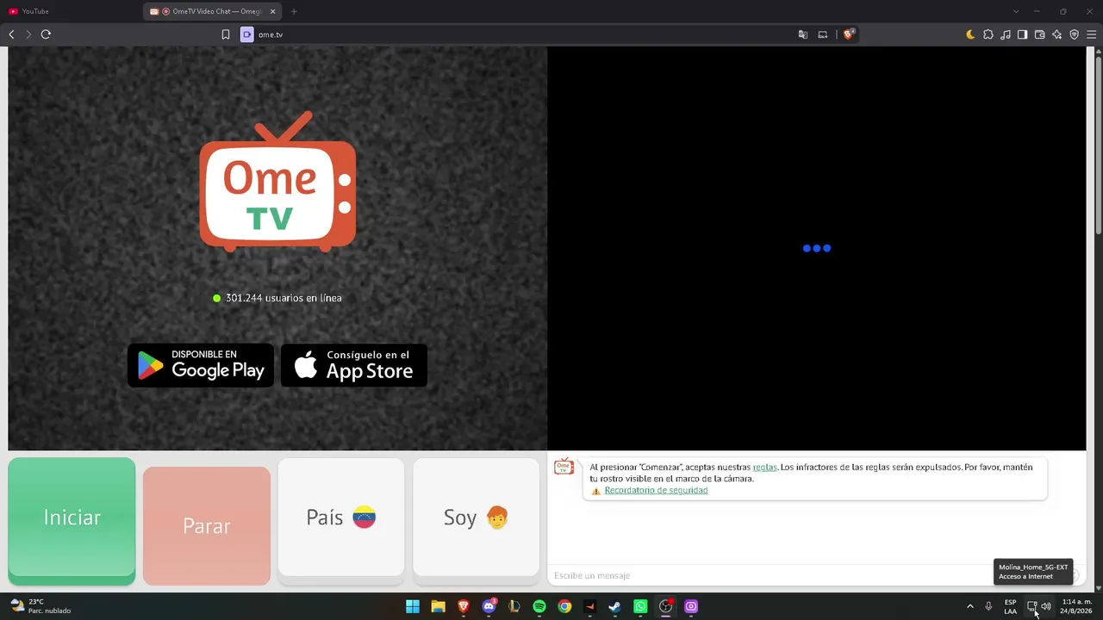The height and width of the screenshot is (620, 1103).
Task: Click the install app icon
Action: (823, 34)
